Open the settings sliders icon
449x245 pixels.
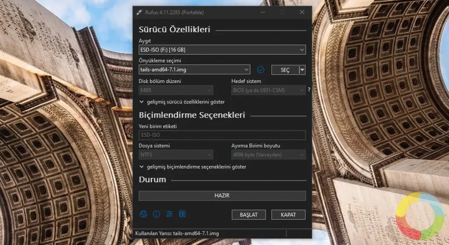pyautogui.click(x=169, y=214)
